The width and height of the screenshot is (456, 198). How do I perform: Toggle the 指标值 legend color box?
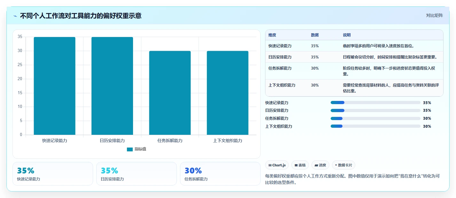click(130, 149)
